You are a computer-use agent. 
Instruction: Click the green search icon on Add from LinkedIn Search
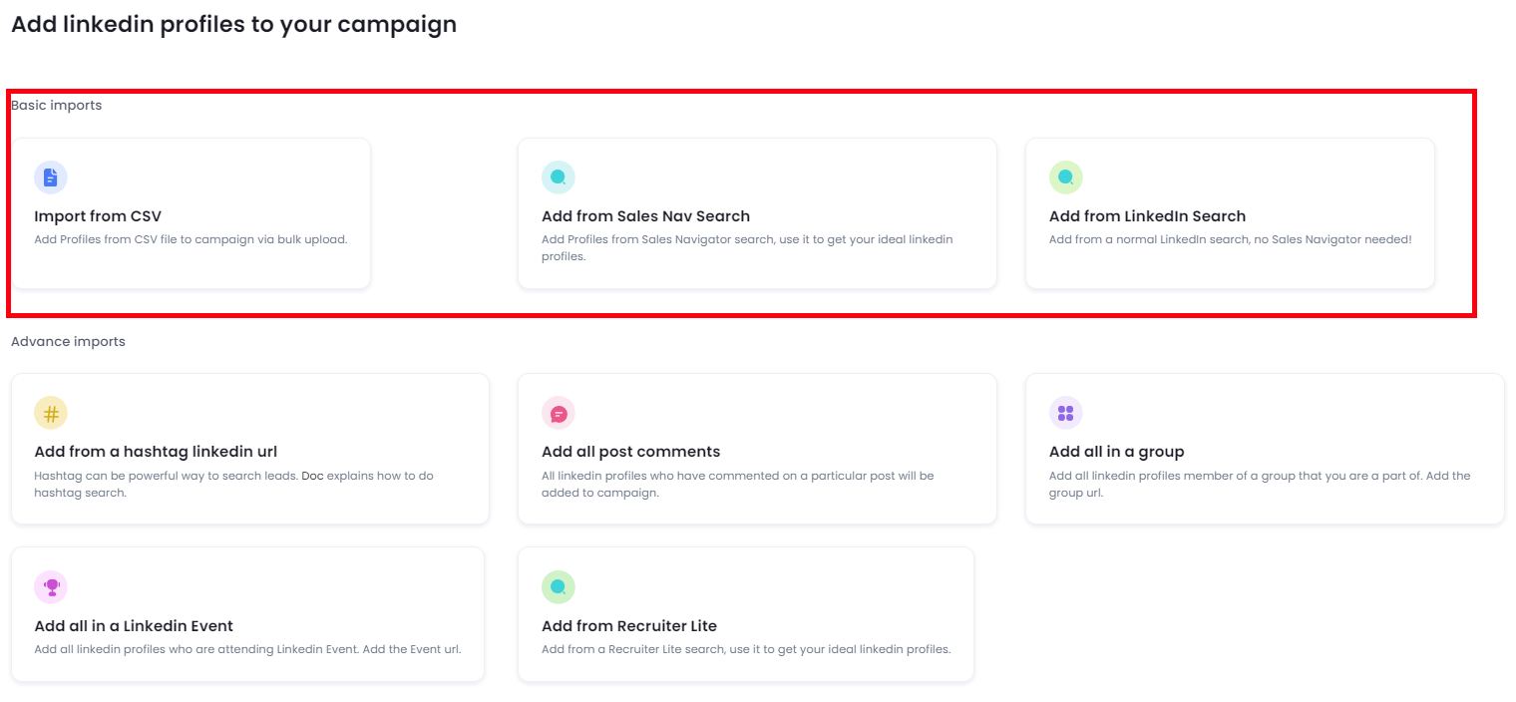pyautogui.click(x=1065, y=176)
